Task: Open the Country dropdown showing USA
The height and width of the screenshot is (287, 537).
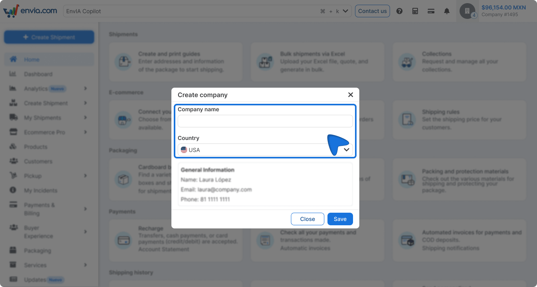Action: point(265,150)
